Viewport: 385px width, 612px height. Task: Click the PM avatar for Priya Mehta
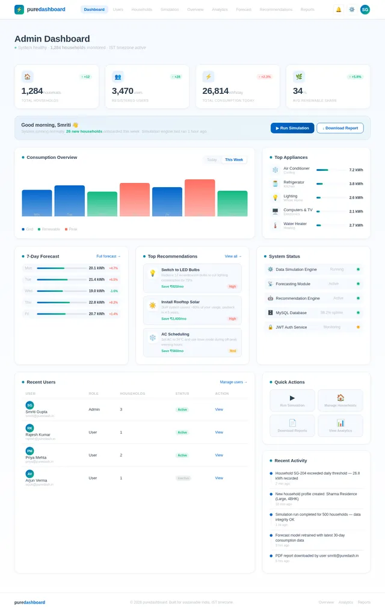click(x=29, y=451)
